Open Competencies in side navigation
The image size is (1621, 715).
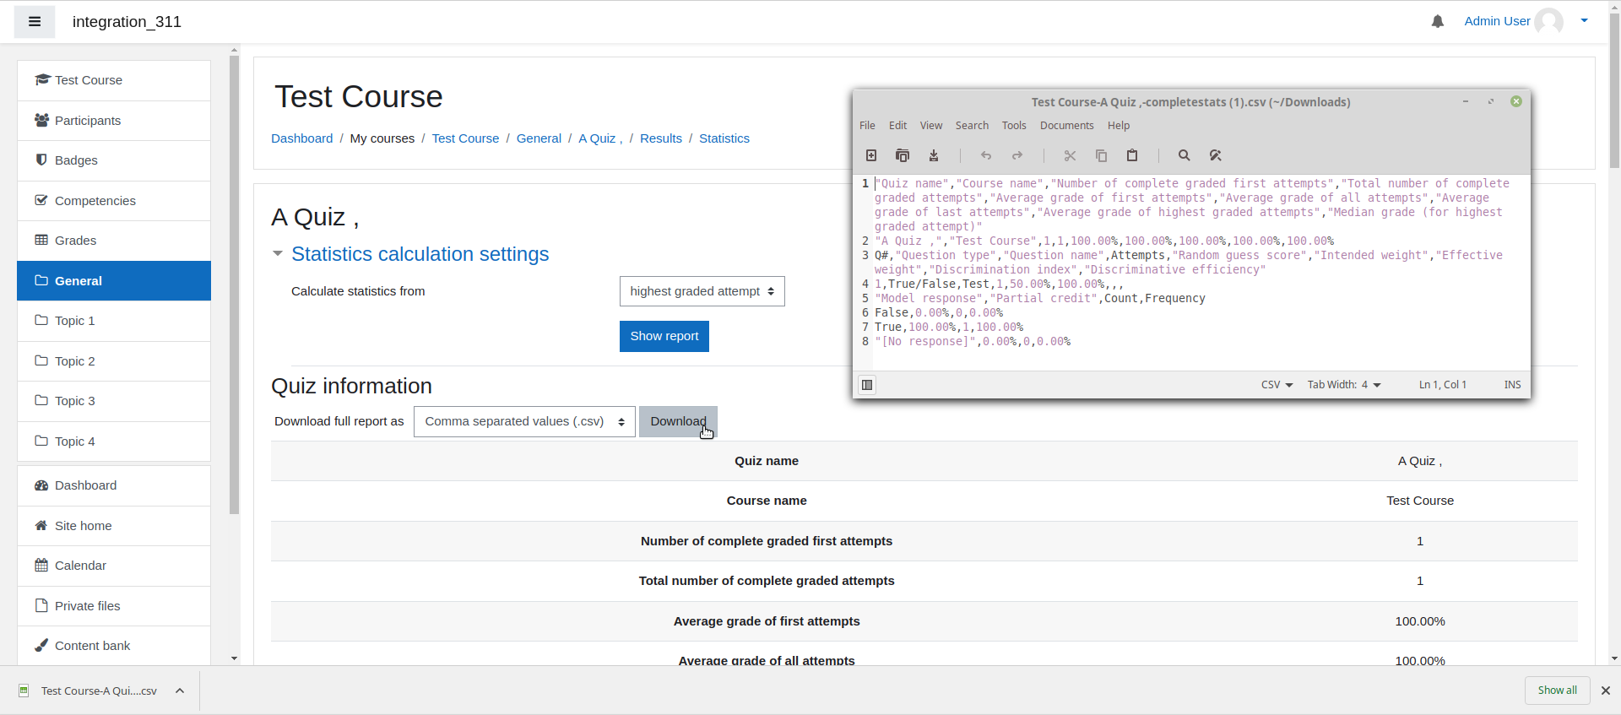coord(114,201)
